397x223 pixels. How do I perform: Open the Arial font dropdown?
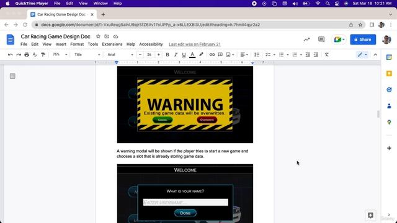(120, 55)
